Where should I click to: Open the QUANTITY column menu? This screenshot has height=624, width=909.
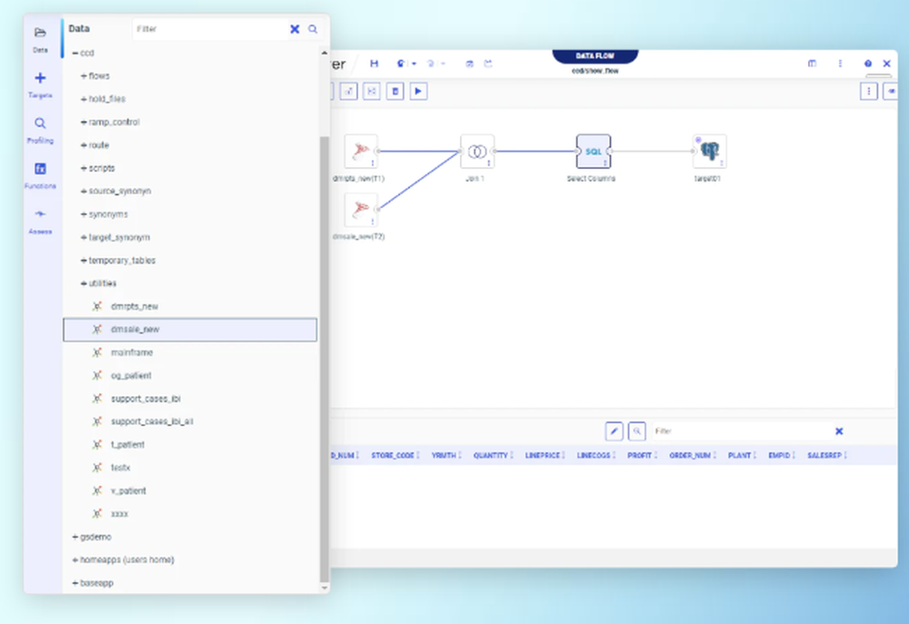tap(511, 455)
